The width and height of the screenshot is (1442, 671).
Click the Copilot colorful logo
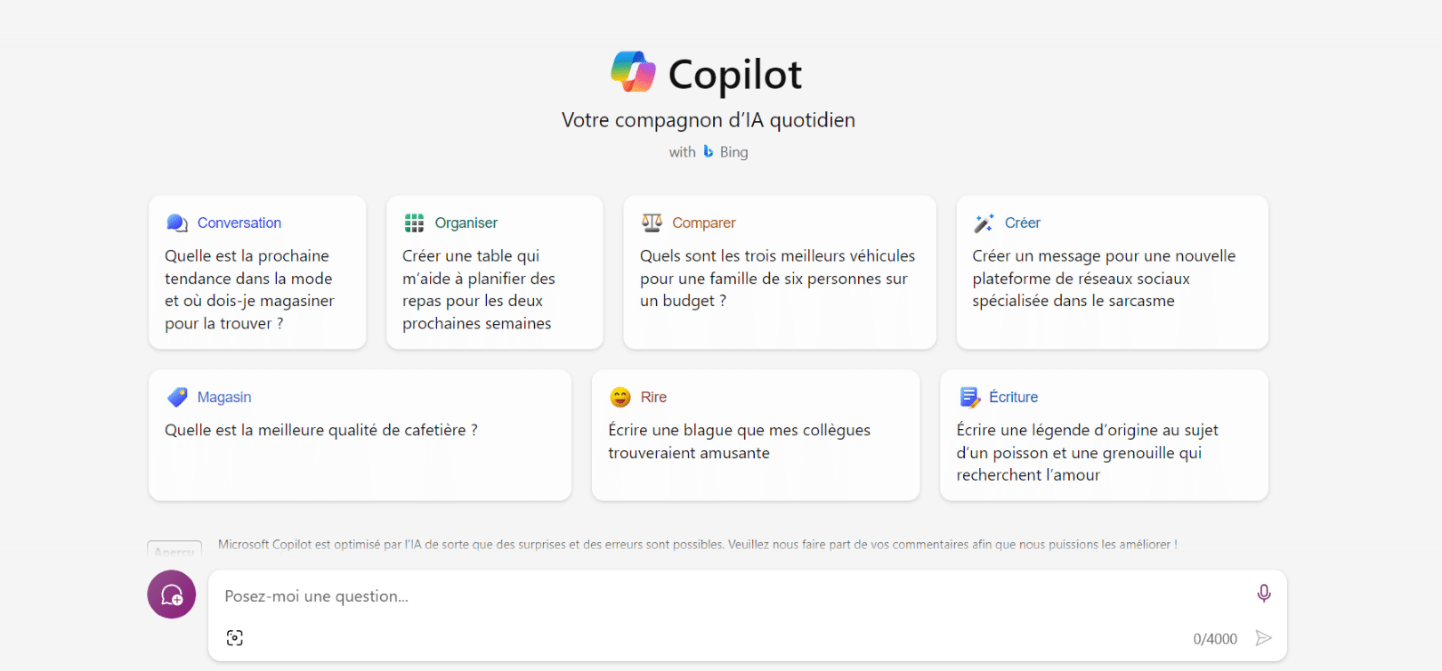633,72
